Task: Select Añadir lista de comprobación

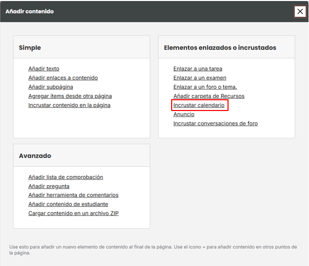Action: click(66, 177)
